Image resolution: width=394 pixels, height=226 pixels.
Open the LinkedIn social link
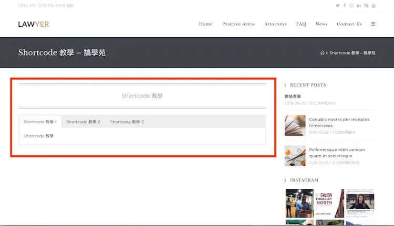coord(359,6)
